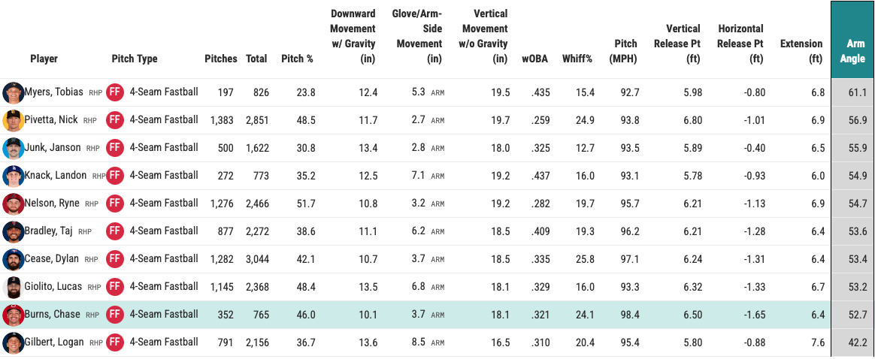Viewport: 875px width, 359px height.
Task: Open Taj Bradley's player page link
Action: click(50, 231)
